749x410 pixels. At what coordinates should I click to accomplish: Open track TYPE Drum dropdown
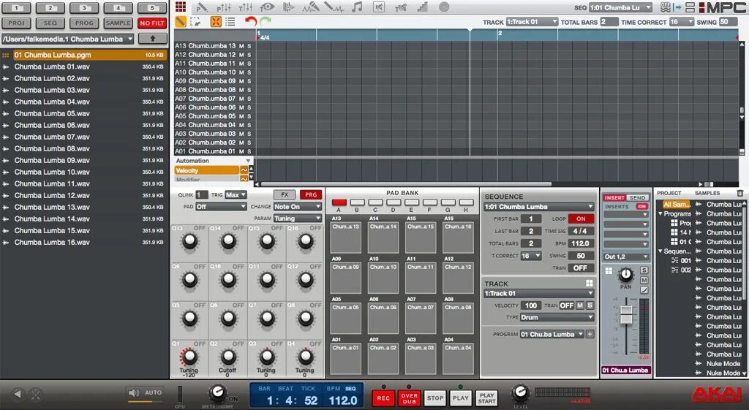(556, 317)
